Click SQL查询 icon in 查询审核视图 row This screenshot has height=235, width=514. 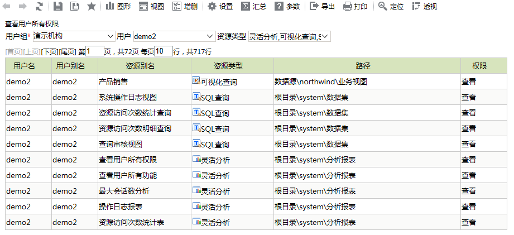[x=196, y=143]
